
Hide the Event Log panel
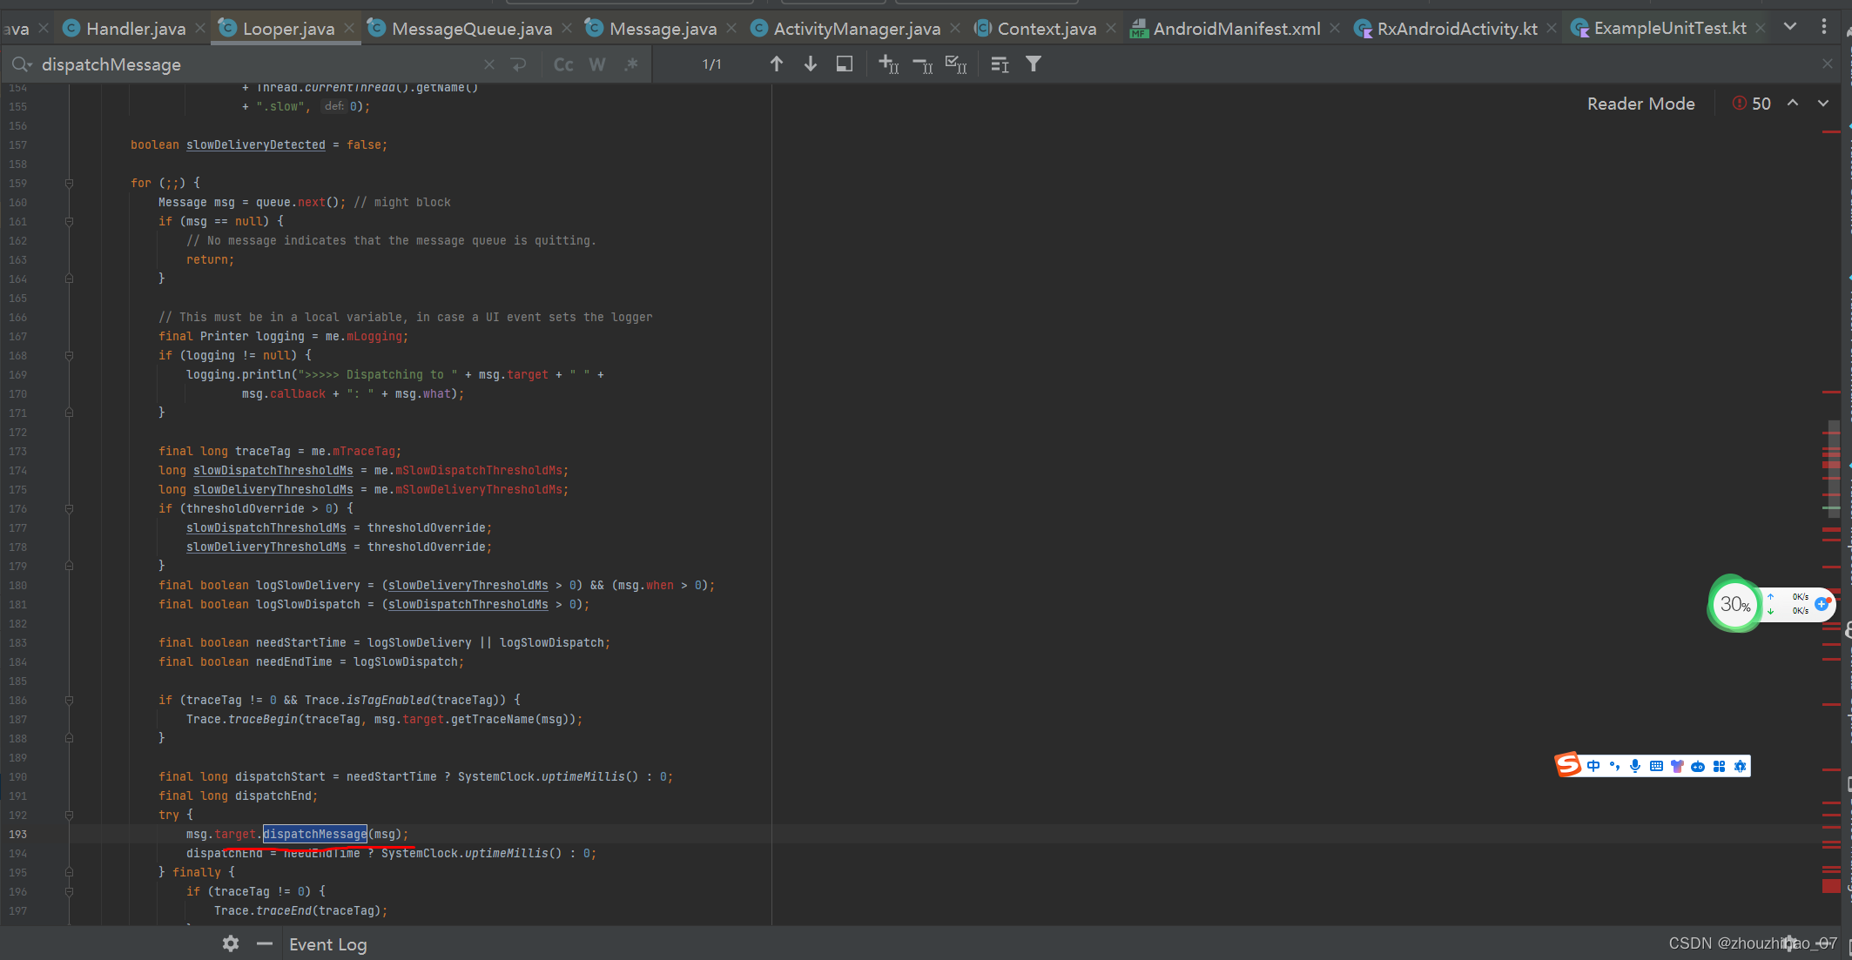[265, 943]
